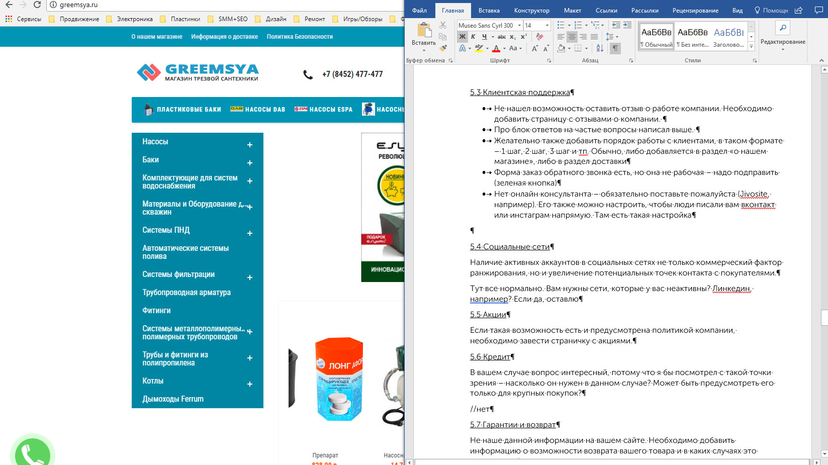Viewport: 828px width, 465px height.
Task: Open the Файл menu tab
Action: pyautogui.click(x=419, y=11)
